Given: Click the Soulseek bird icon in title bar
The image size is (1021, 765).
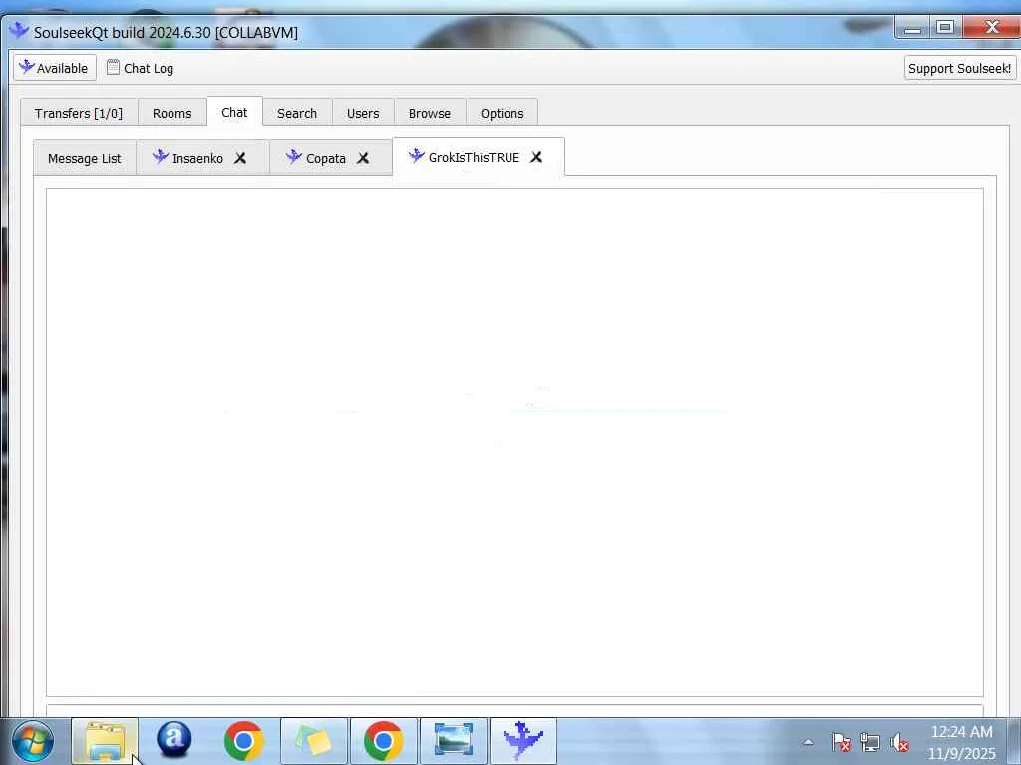Looking at the screenshot, I should pyautogui.click(x=19, y=31).
